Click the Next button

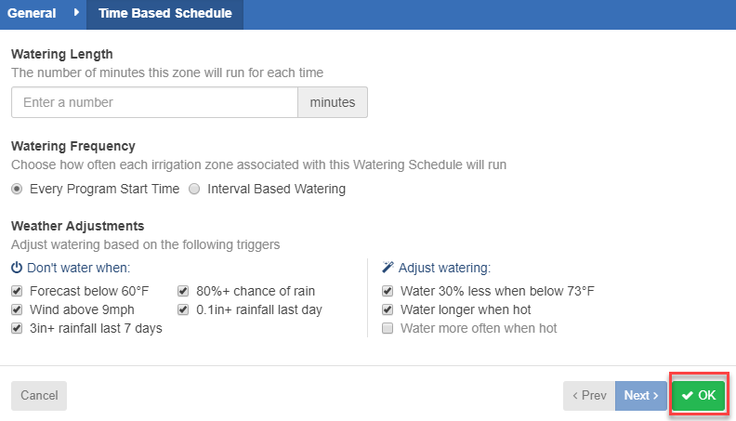[640, 396]
